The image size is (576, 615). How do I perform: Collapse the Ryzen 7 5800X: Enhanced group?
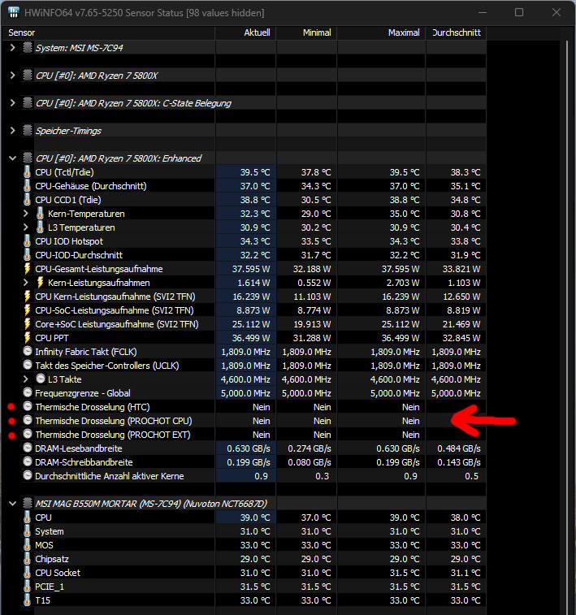tap(12, 158)
